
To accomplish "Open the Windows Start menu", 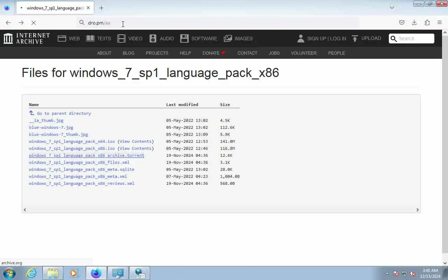I will click(9, 273).
